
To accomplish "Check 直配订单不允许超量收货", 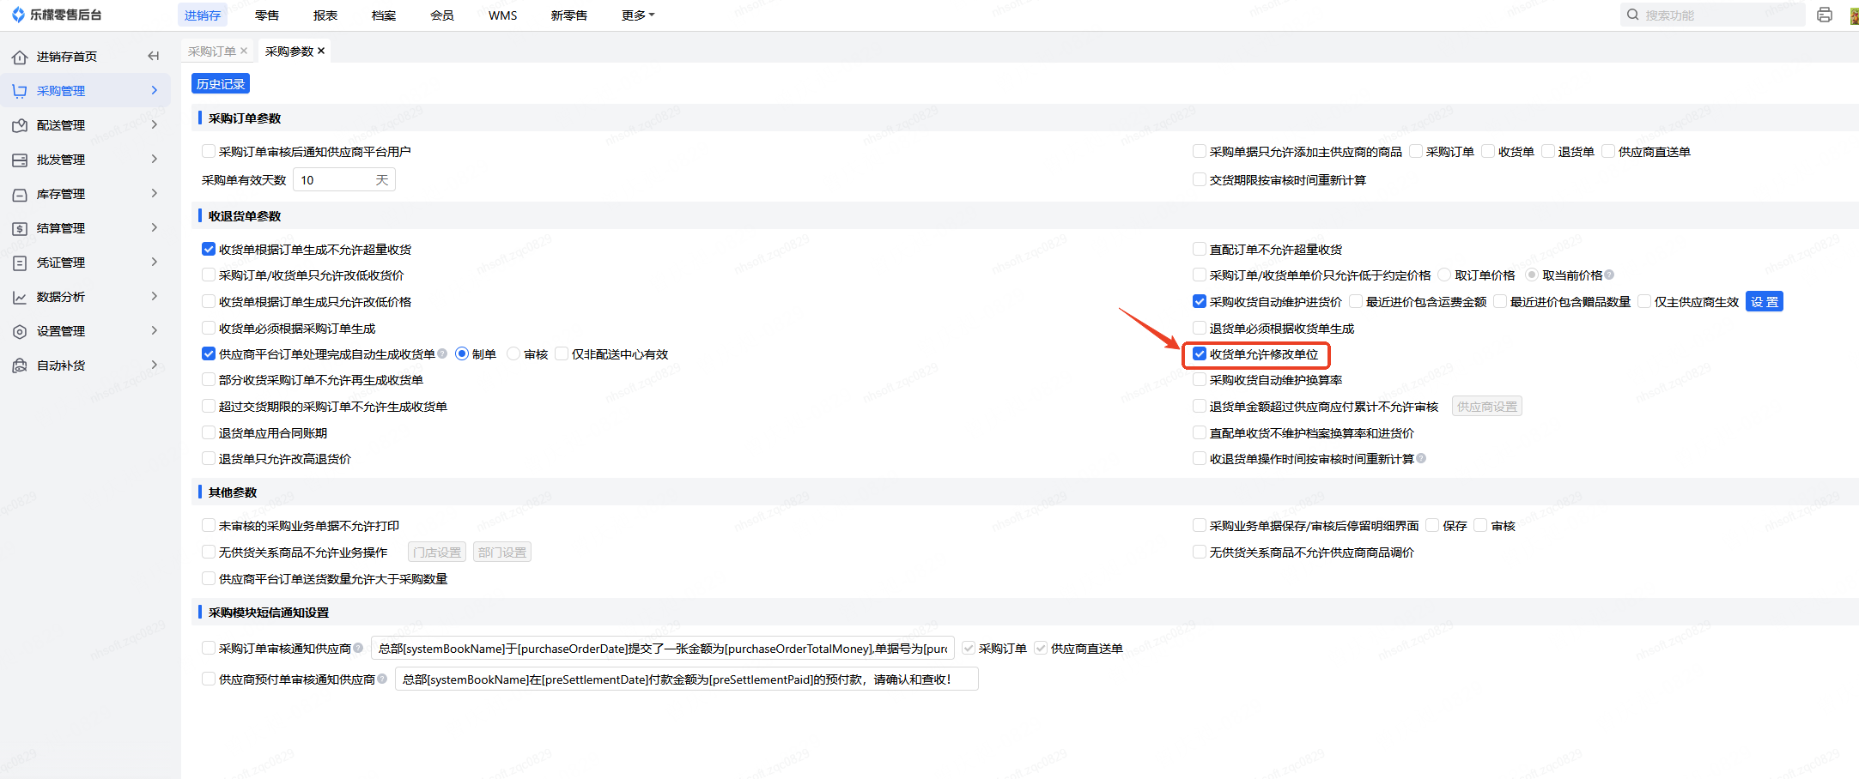I will click(1200, 249).
